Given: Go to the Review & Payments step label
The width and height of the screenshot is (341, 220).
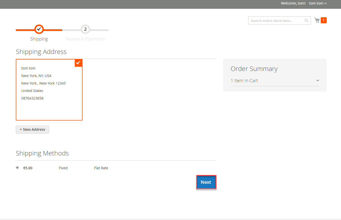Looking at the screenshot, I should click(85, 39).
